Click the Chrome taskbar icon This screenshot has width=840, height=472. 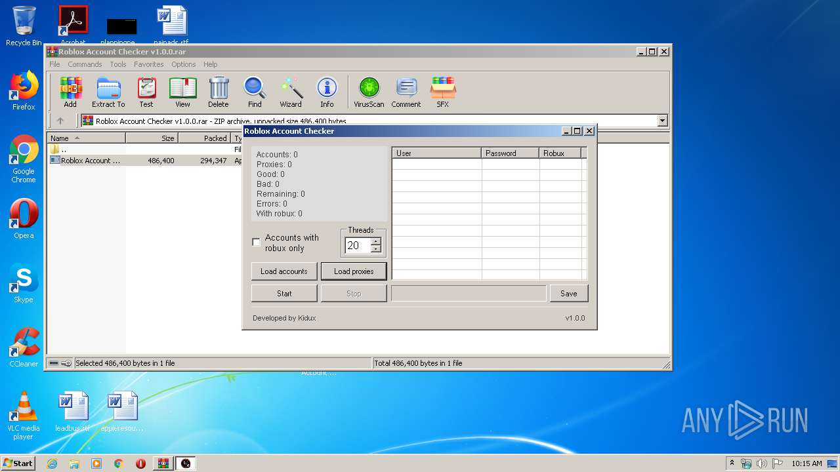[x=119, y=463]
